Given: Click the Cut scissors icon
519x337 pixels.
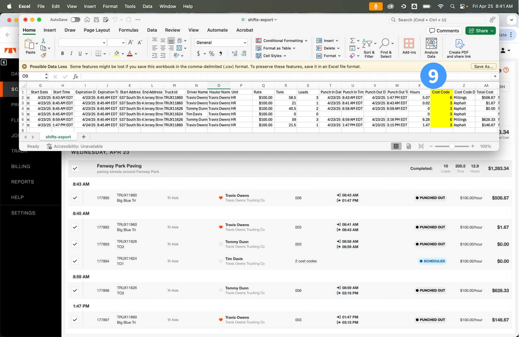Looking at the screenshot, I should [x=43, y=41].
